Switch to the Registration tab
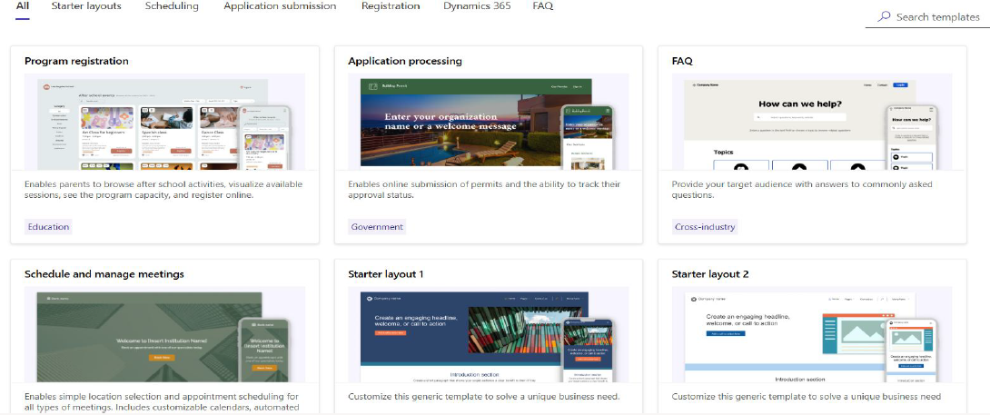 click(x=391, y=6)
